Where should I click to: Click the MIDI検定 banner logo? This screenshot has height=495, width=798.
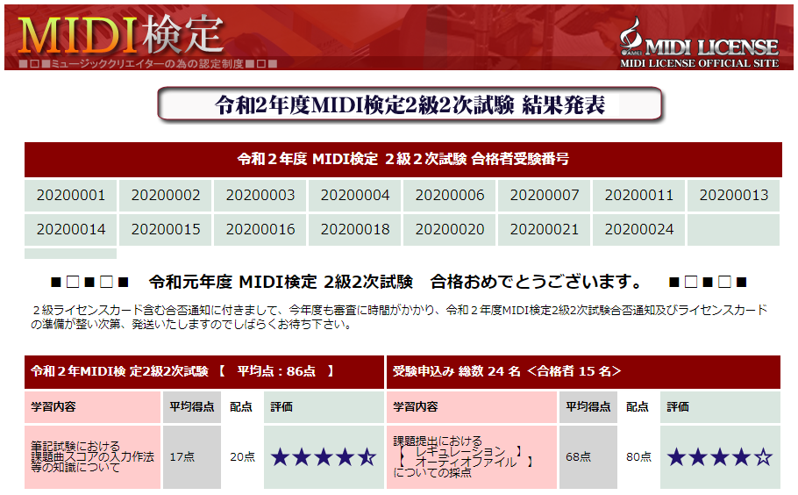121,34
